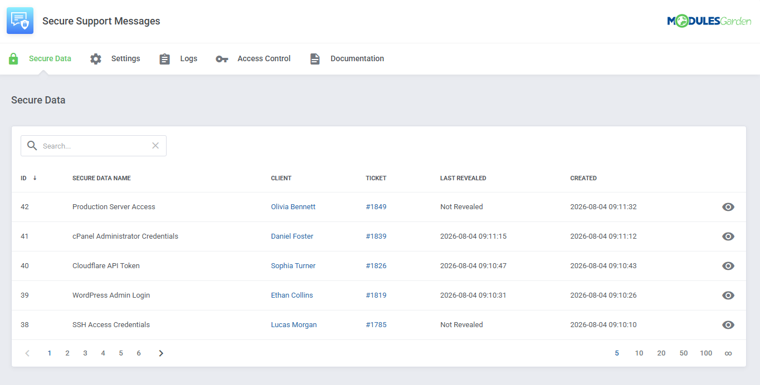Screen dimensions: 760x385
Task: Open client Lucas Morgan profile
Action: click(x=294, y=325)
